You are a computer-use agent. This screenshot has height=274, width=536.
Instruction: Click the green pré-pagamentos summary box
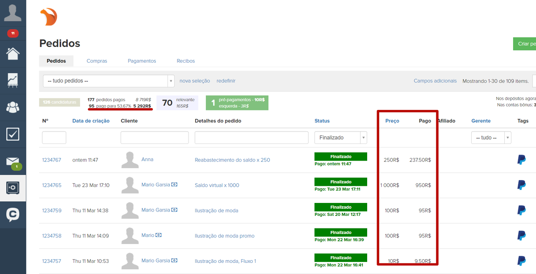click(237, 103)
